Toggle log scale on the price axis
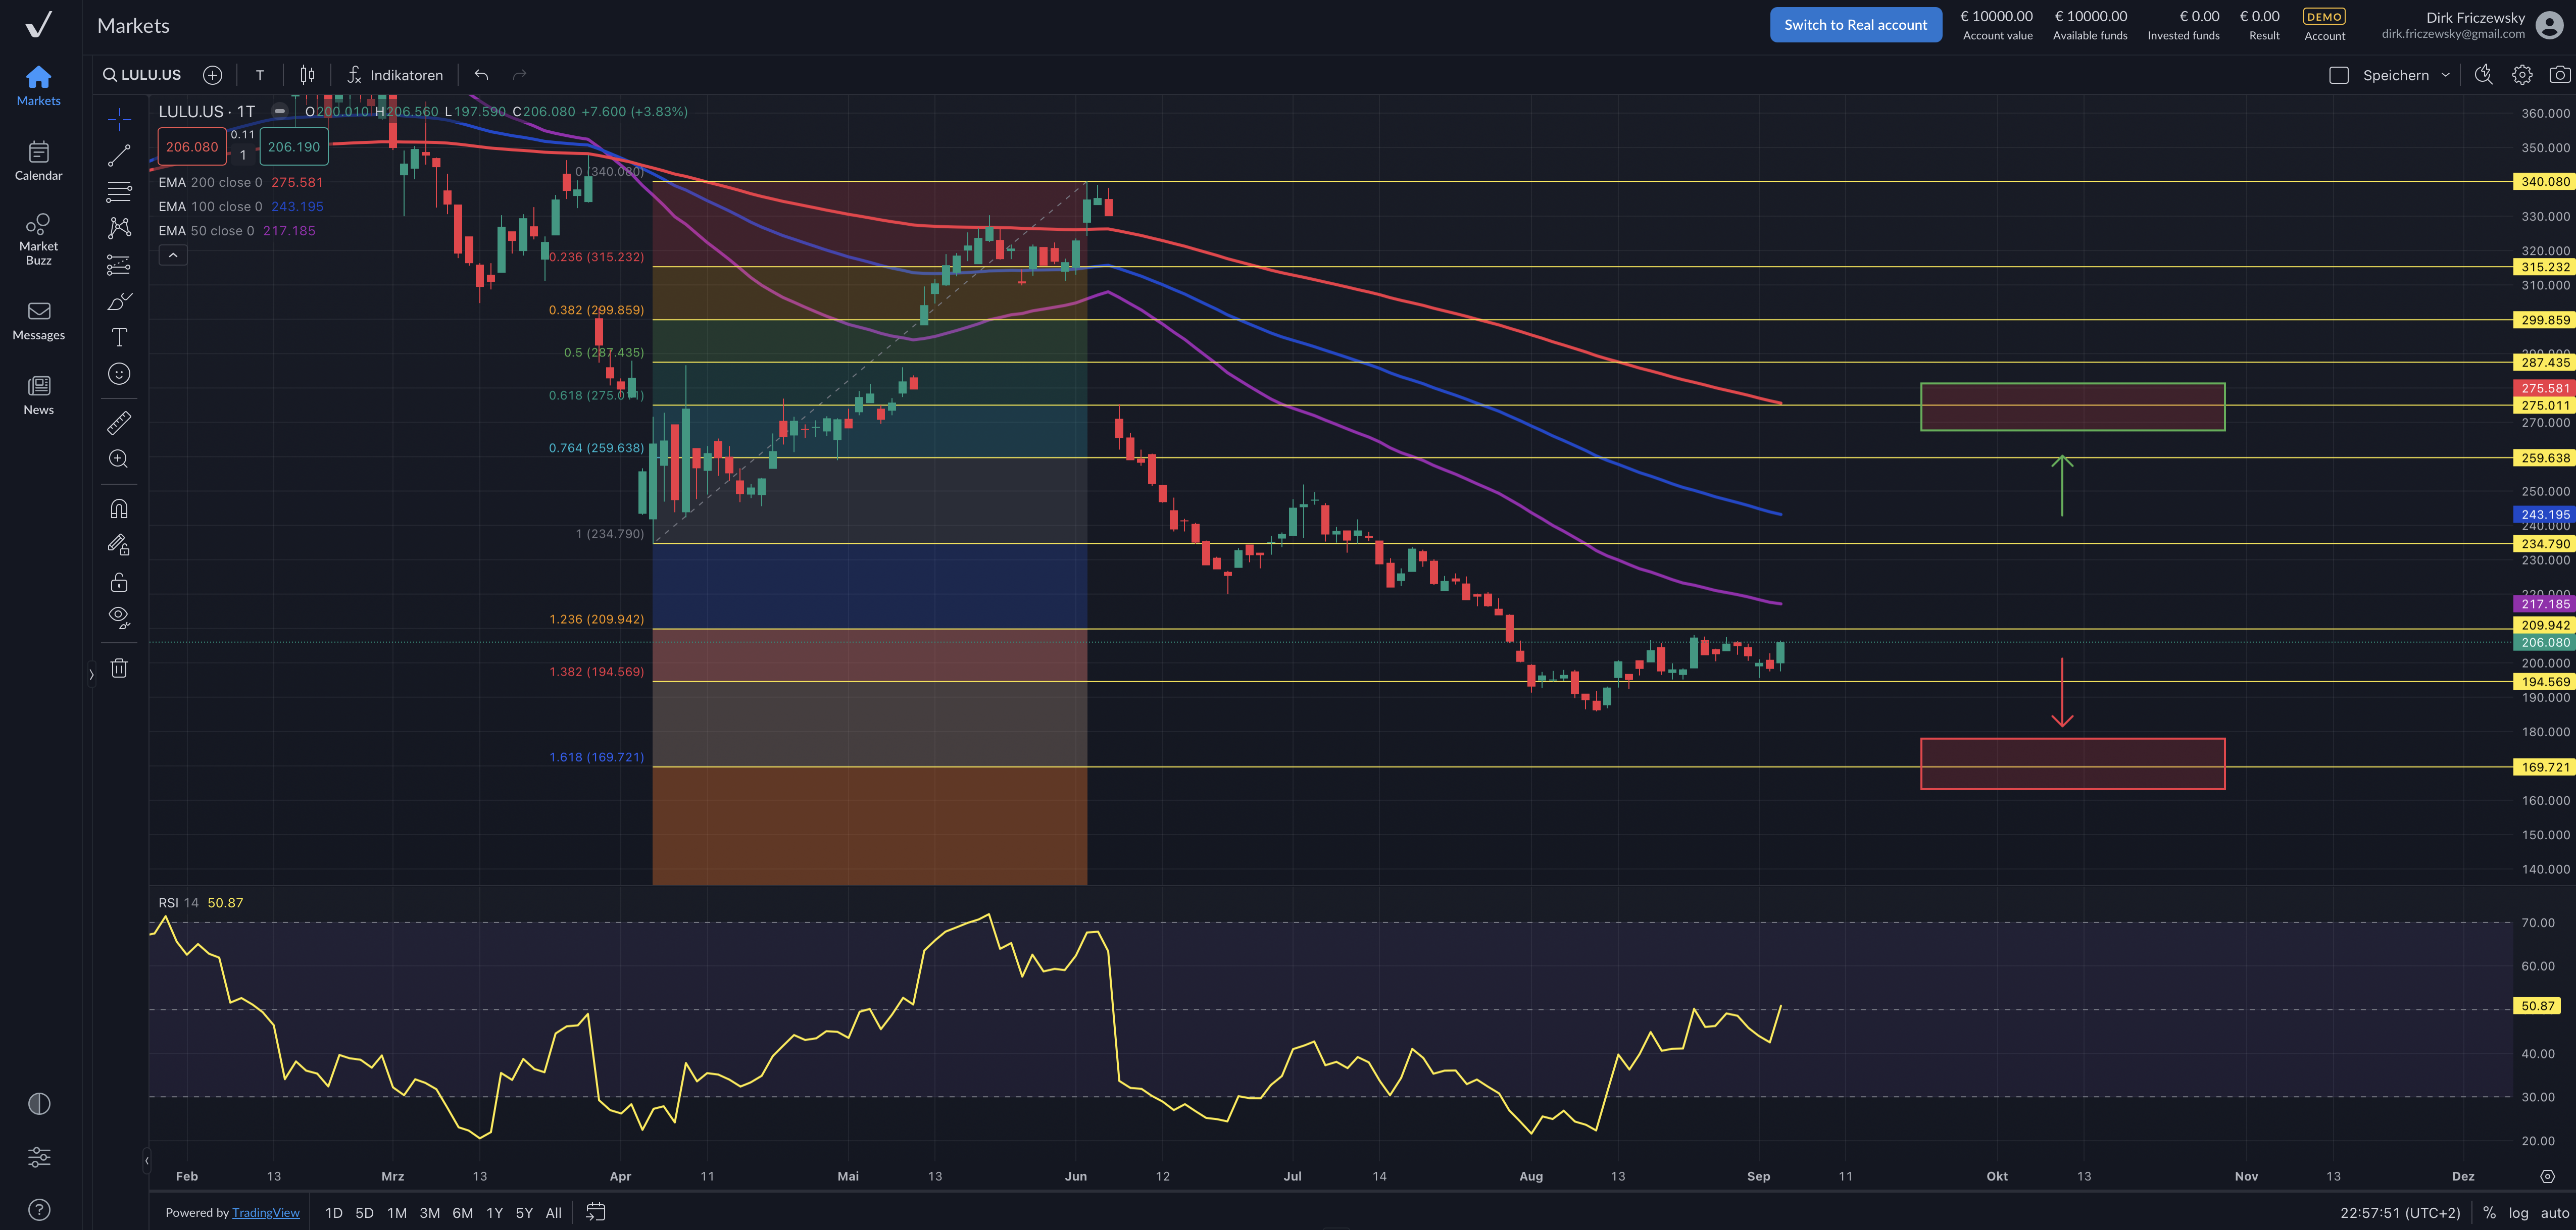Viewport: 2576px width, 1230px height. pos(2517,1212)
